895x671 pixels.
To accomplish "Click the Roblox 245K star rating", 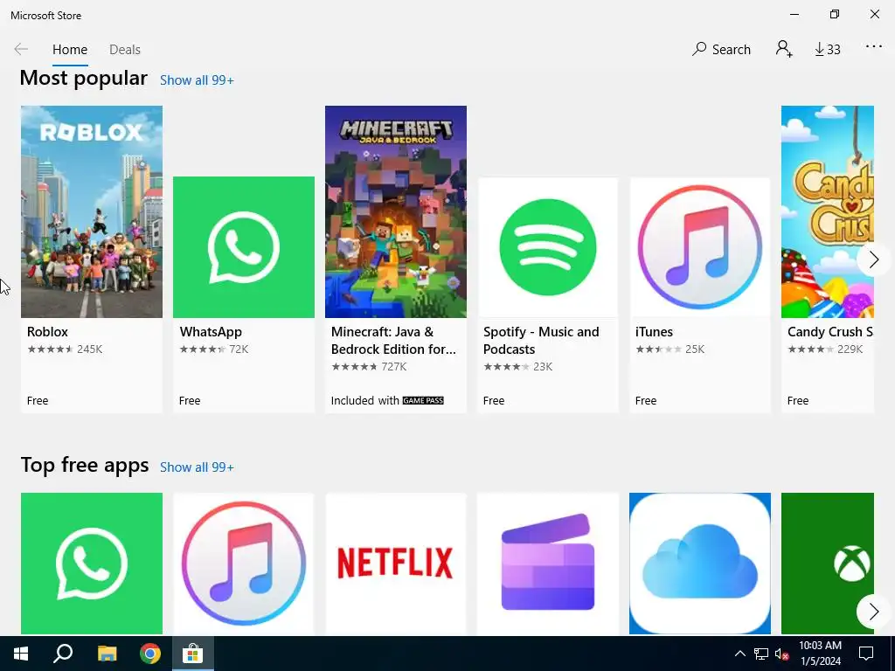I will pyautogui.click(x=65, y=349).
